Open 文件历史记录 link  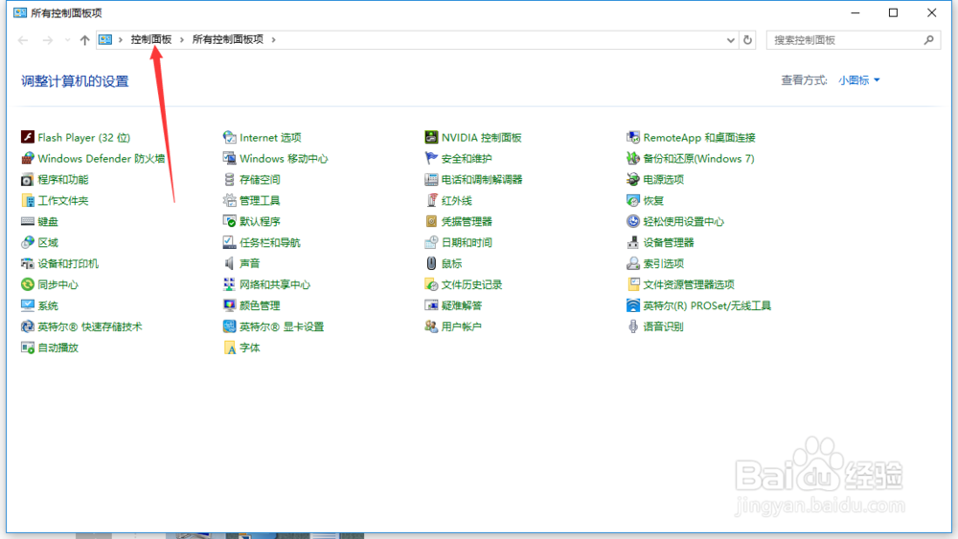coord(471,285)
